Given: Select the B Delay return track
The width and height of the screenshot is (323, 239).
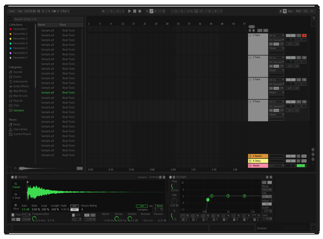Looking at the screenshot, I should [x=258, y=161].
